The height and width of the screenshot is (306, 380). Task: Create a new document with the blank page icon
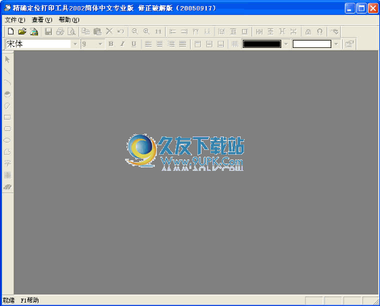11,31
